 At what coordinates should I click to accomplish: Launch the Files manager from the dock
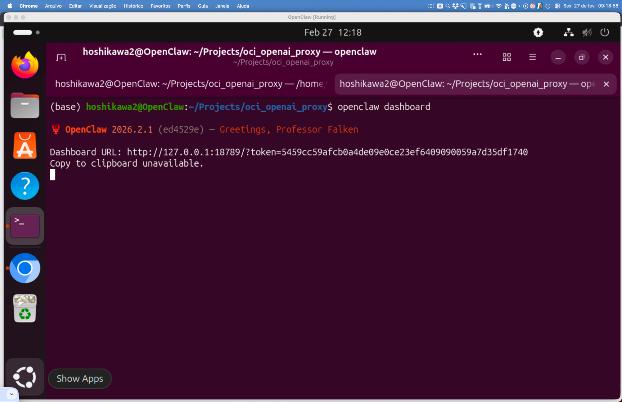pos(25,105)
